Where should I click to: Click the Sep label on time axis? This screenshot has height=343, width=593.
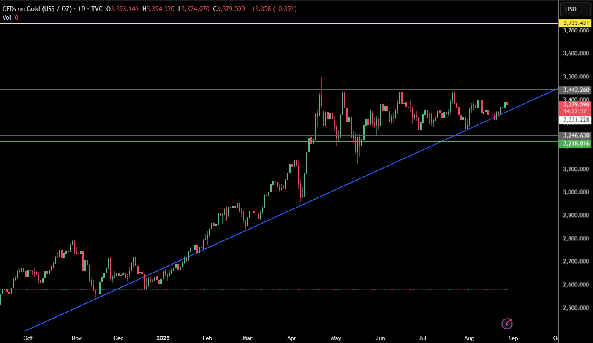[x=513, y=338]
